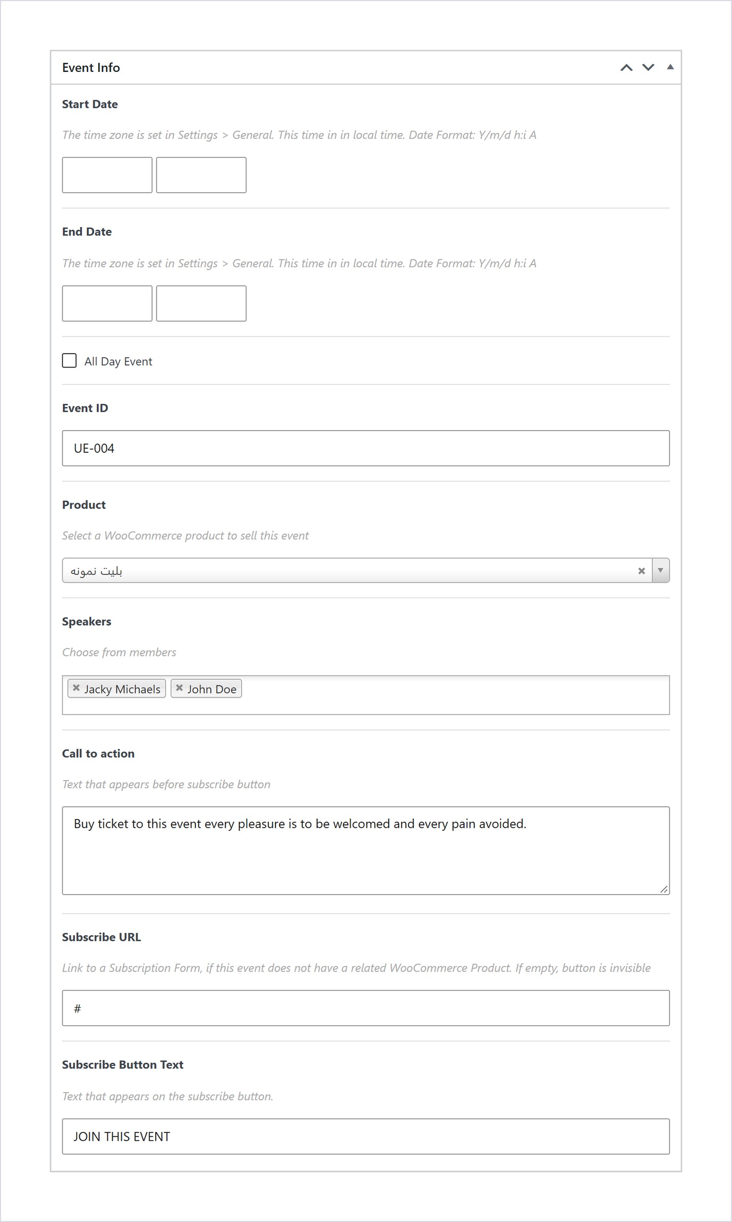Open the Product dropdown arrow
Image resolution: width=732 pixels, height=1222 pixels.
[661, 570]
